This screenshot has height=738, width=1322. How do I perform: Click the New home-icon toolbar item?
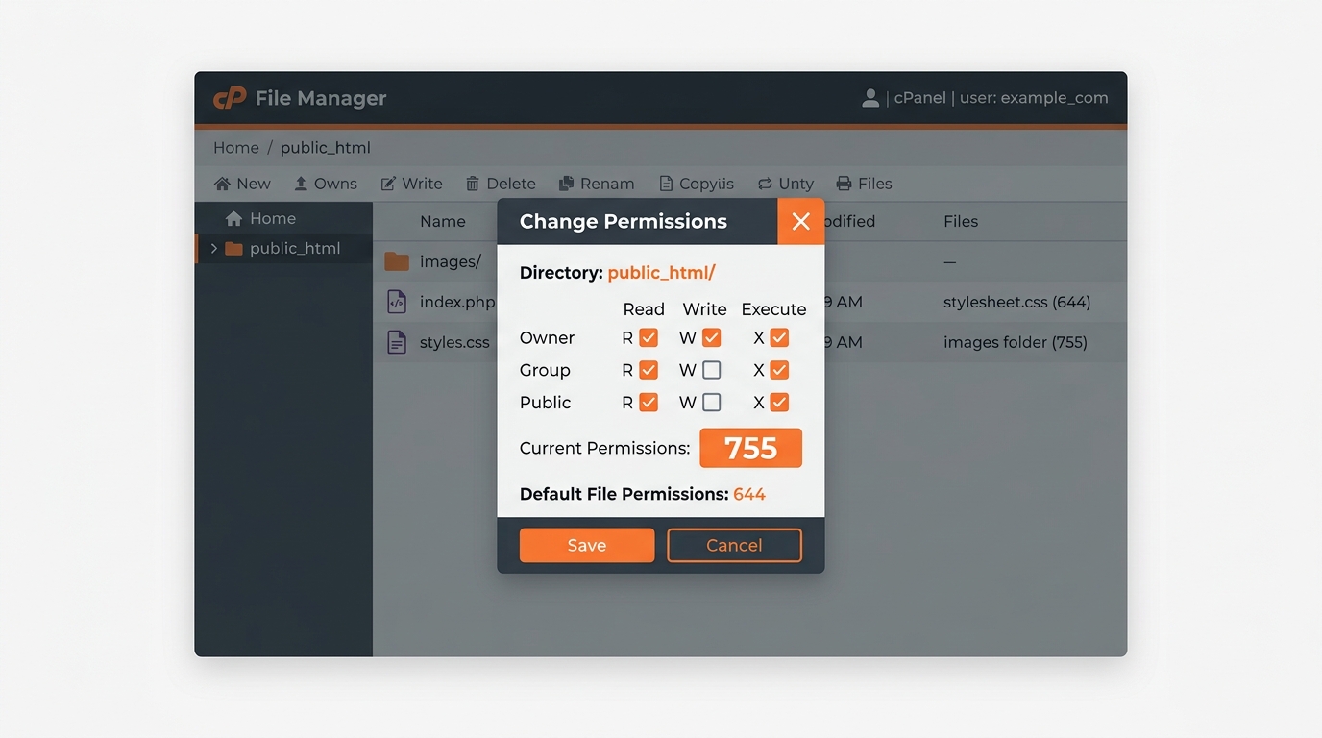click(x=242, y=184)
